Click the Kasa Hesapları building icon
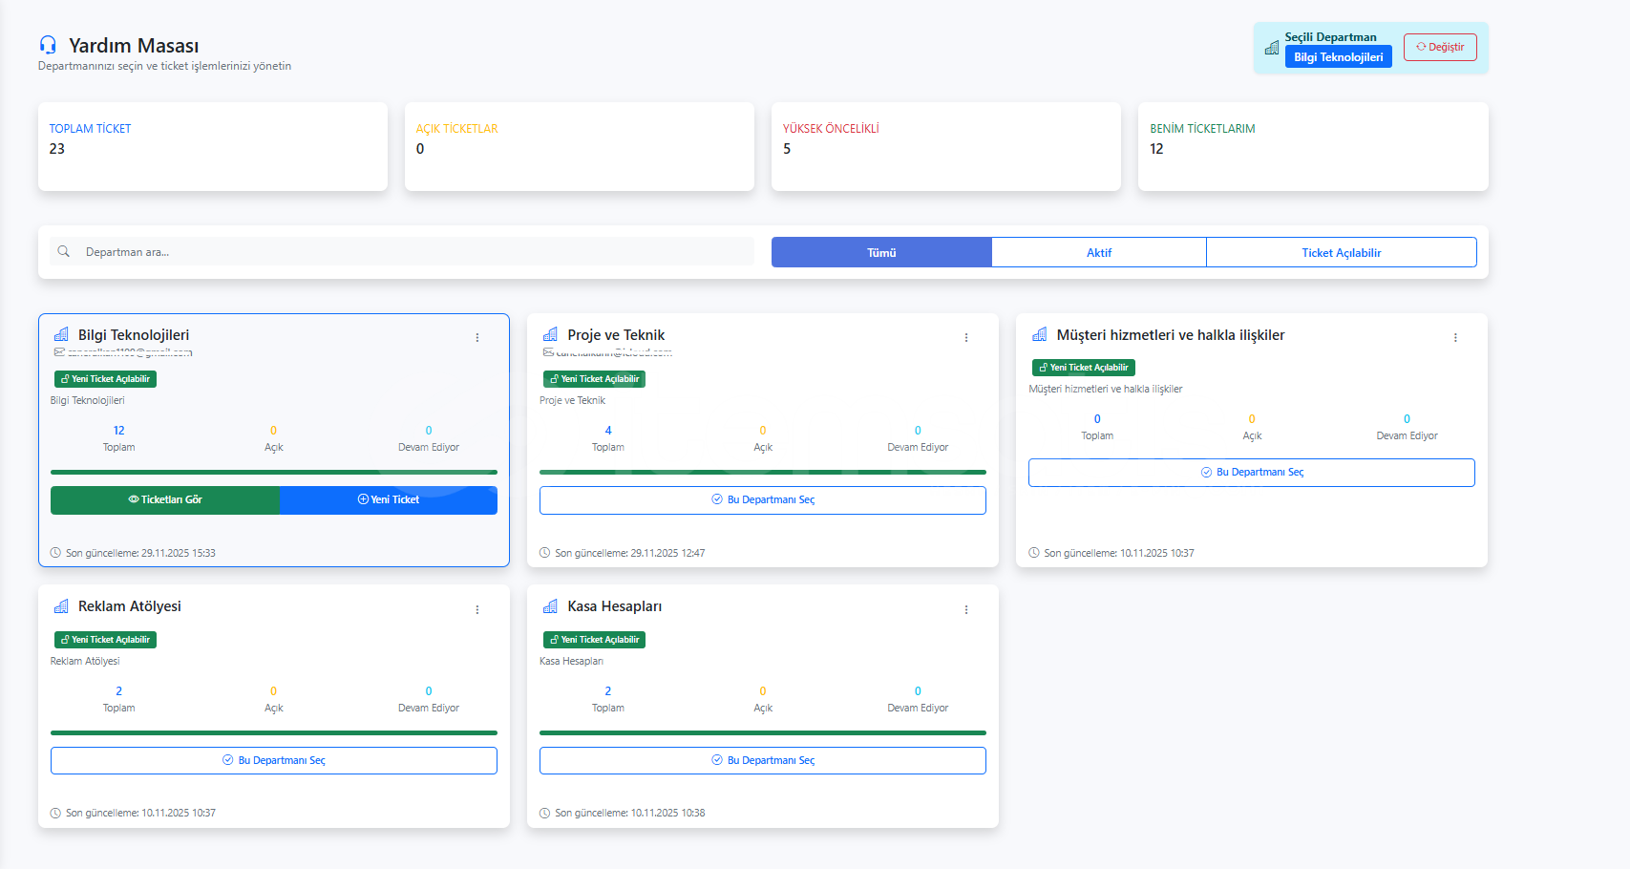Viewport: 1630px width, 869px height. click(550, 606)
